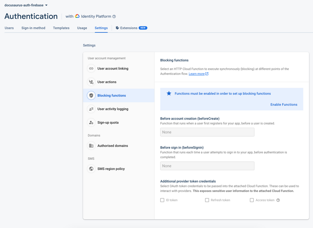Screen dimensions: 313x228
Task: Open the Templates tab
Action: coord(61,28)
